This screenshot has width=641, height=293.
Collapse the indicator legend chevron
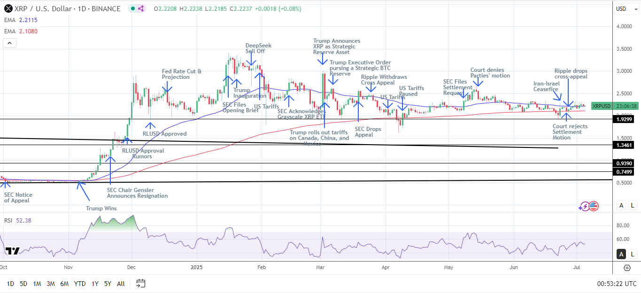pos(9,43)
